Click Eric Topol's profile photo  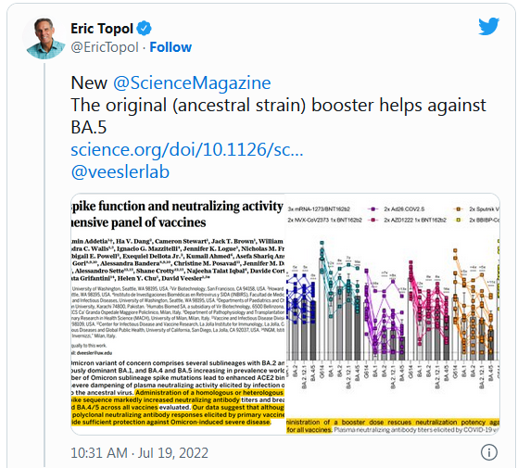(x=44, y=38)
